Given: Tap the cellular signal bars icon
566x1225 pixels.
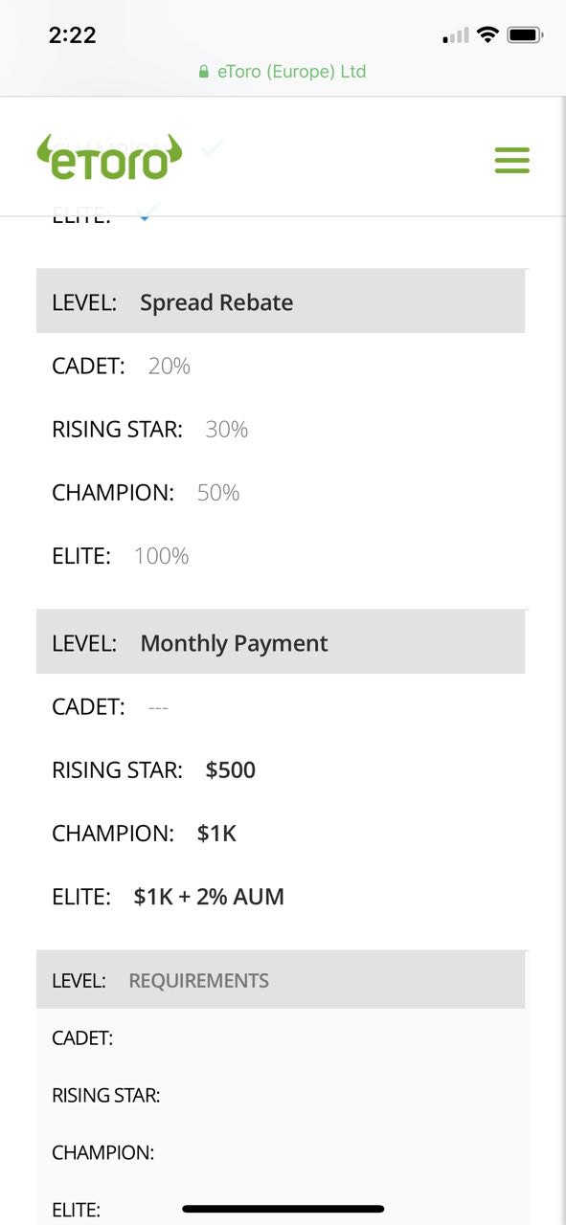Looking at the screenshot, I should pyautogui.click(x=456, y=36).
